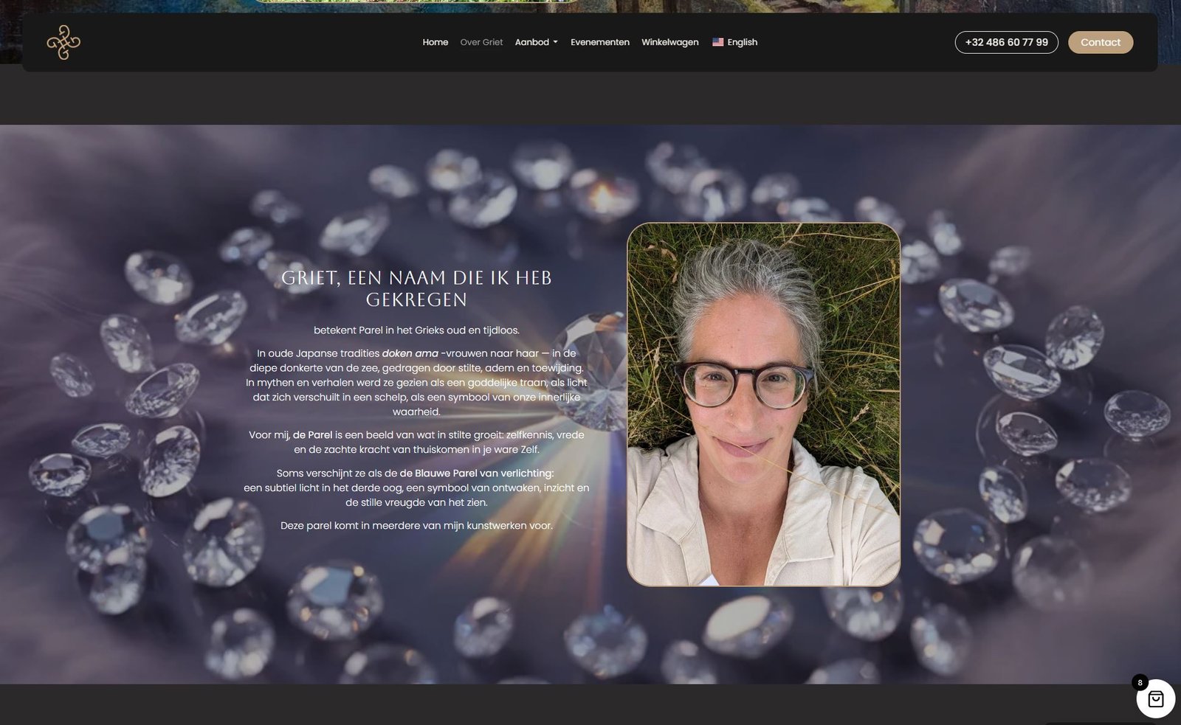
Task: Click the portrait photo of Griet
Action: [x=763, y=404]
